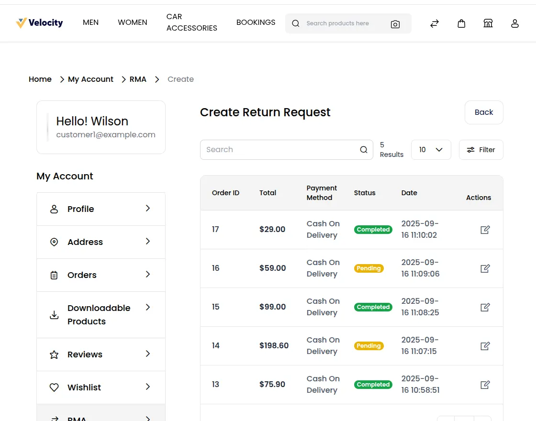
Task: Select the Velocity logo
Action: point(39,22)
